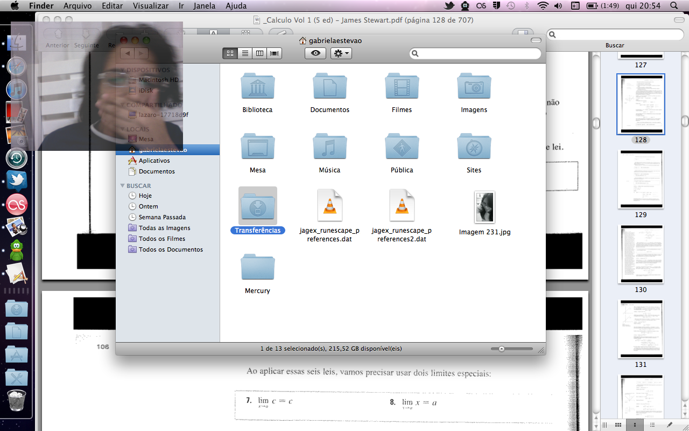The height and width of the screenshot is (431, 689).
Task: Open the Trash in the Dock
Action: click(17, 400)
